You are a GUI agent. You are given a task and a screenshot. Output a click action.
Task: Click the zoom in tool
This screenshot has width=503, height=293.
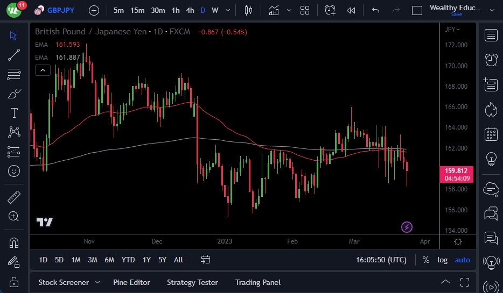[14, 216]
